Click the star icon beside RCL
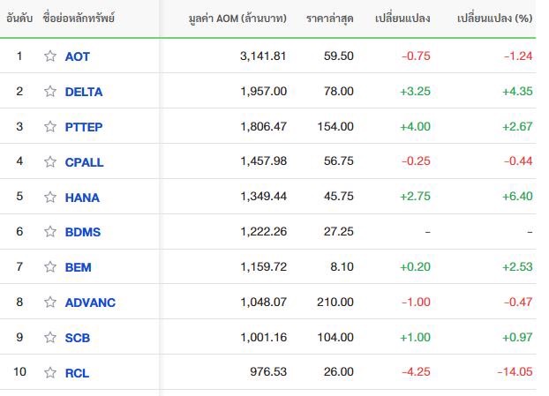The width and height of the screenshot is (549, 396). pos(50,372)
